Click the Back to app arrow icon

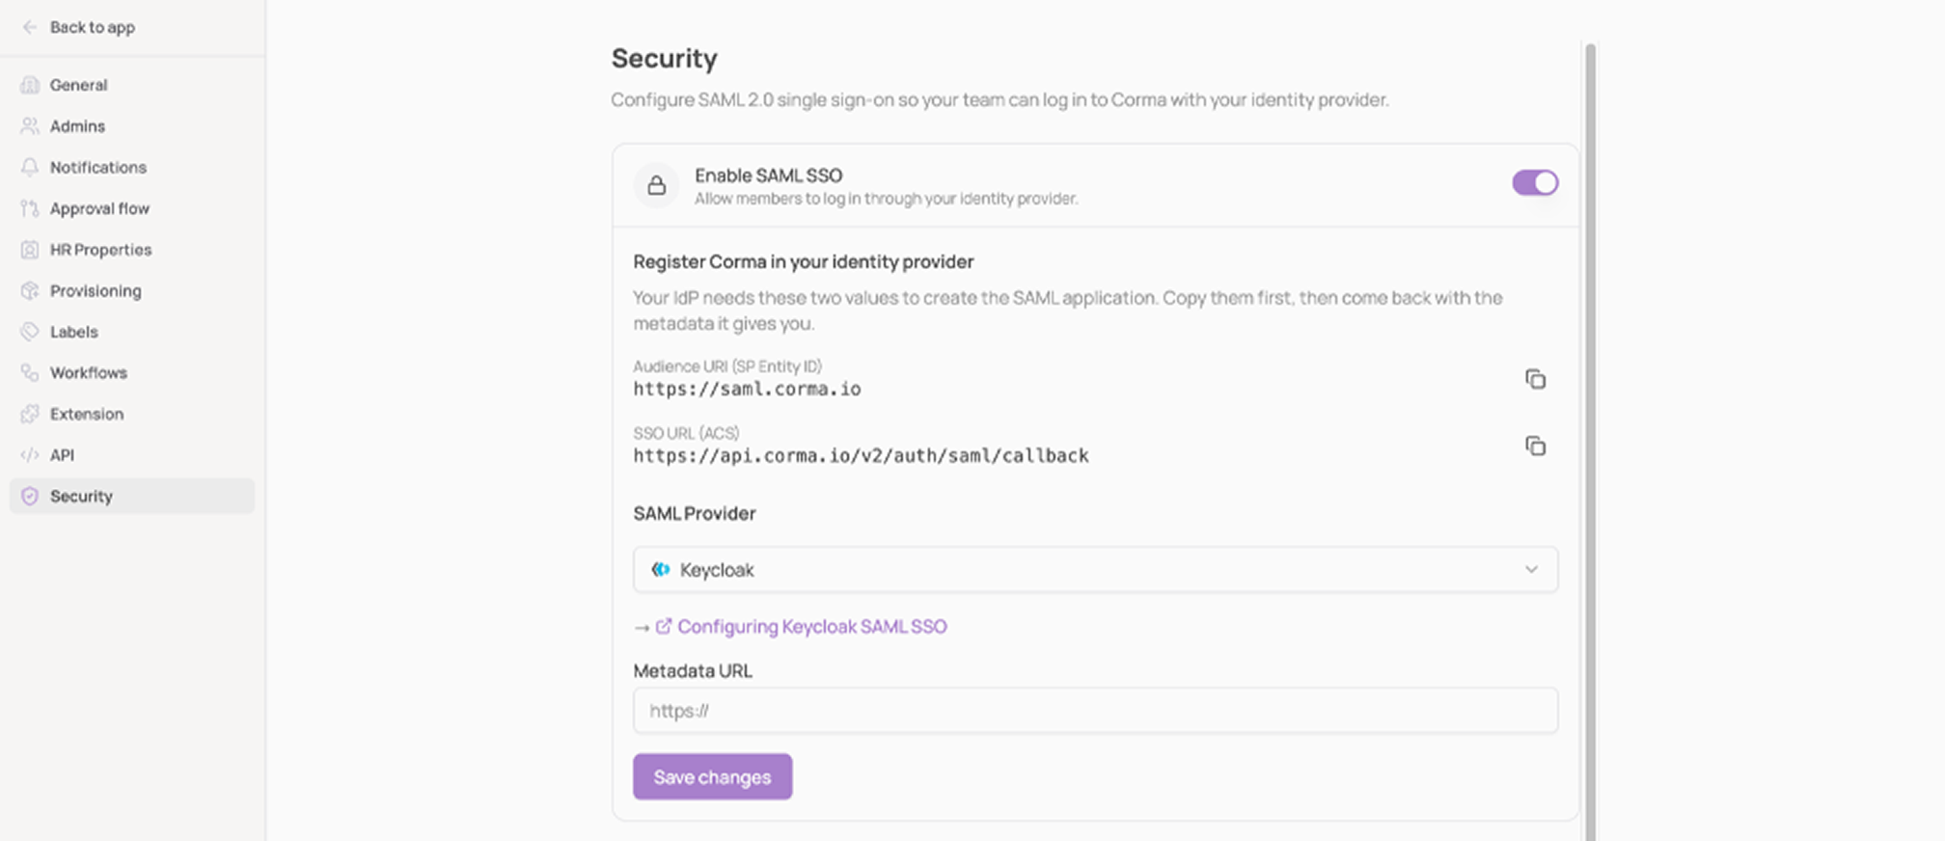pos(30,27)
